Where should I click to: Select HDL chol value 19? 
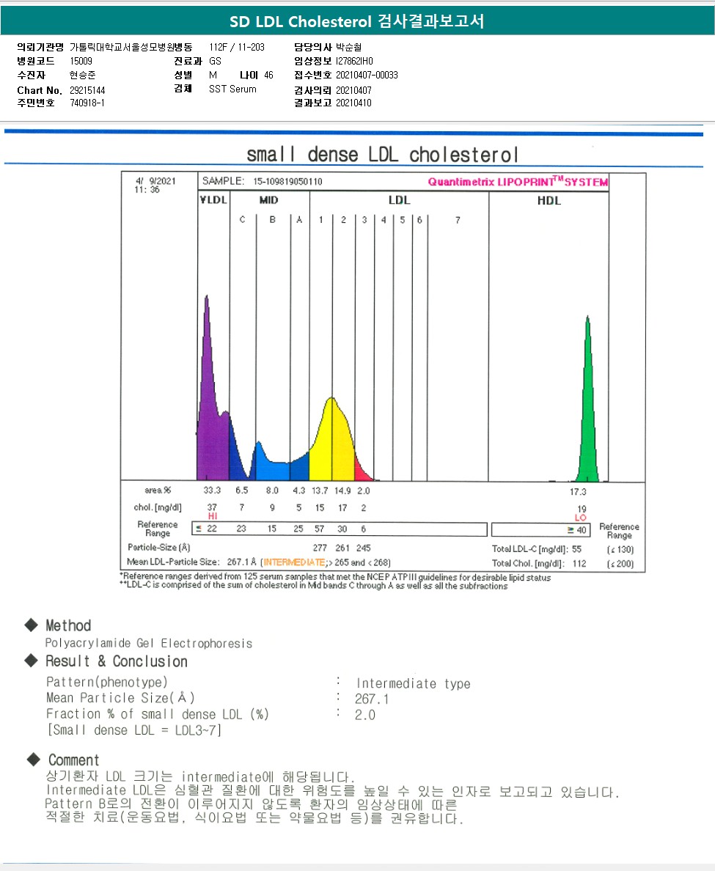[x=582, y=509]
